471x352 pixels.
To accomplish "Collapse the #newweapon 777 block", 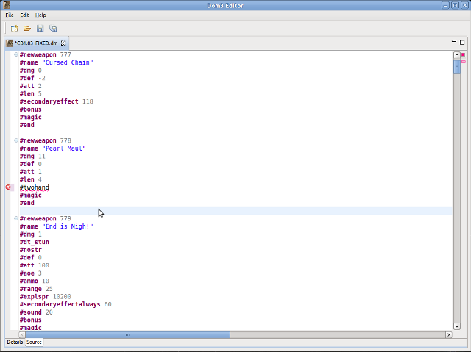I will click(x=16, y=55).
